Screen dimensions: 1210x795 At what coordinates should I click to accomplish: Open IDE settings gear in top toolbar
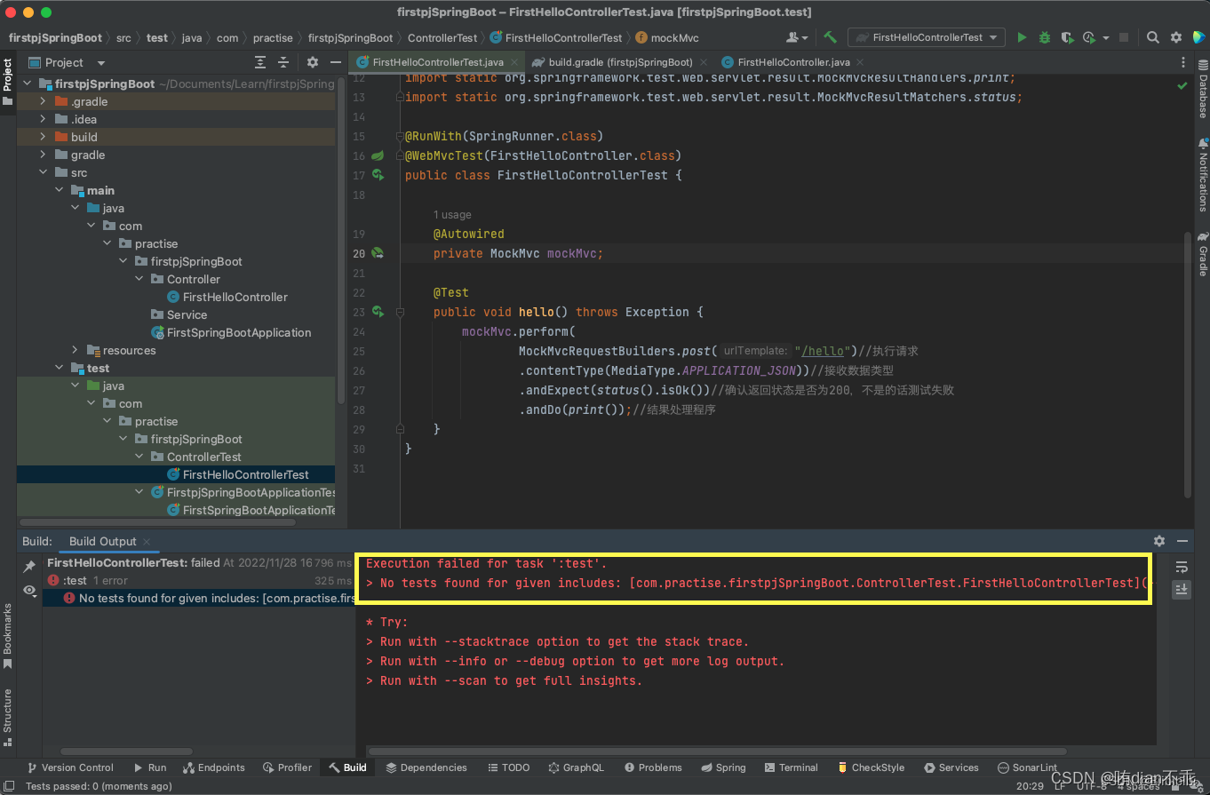tap(1175, 37)
